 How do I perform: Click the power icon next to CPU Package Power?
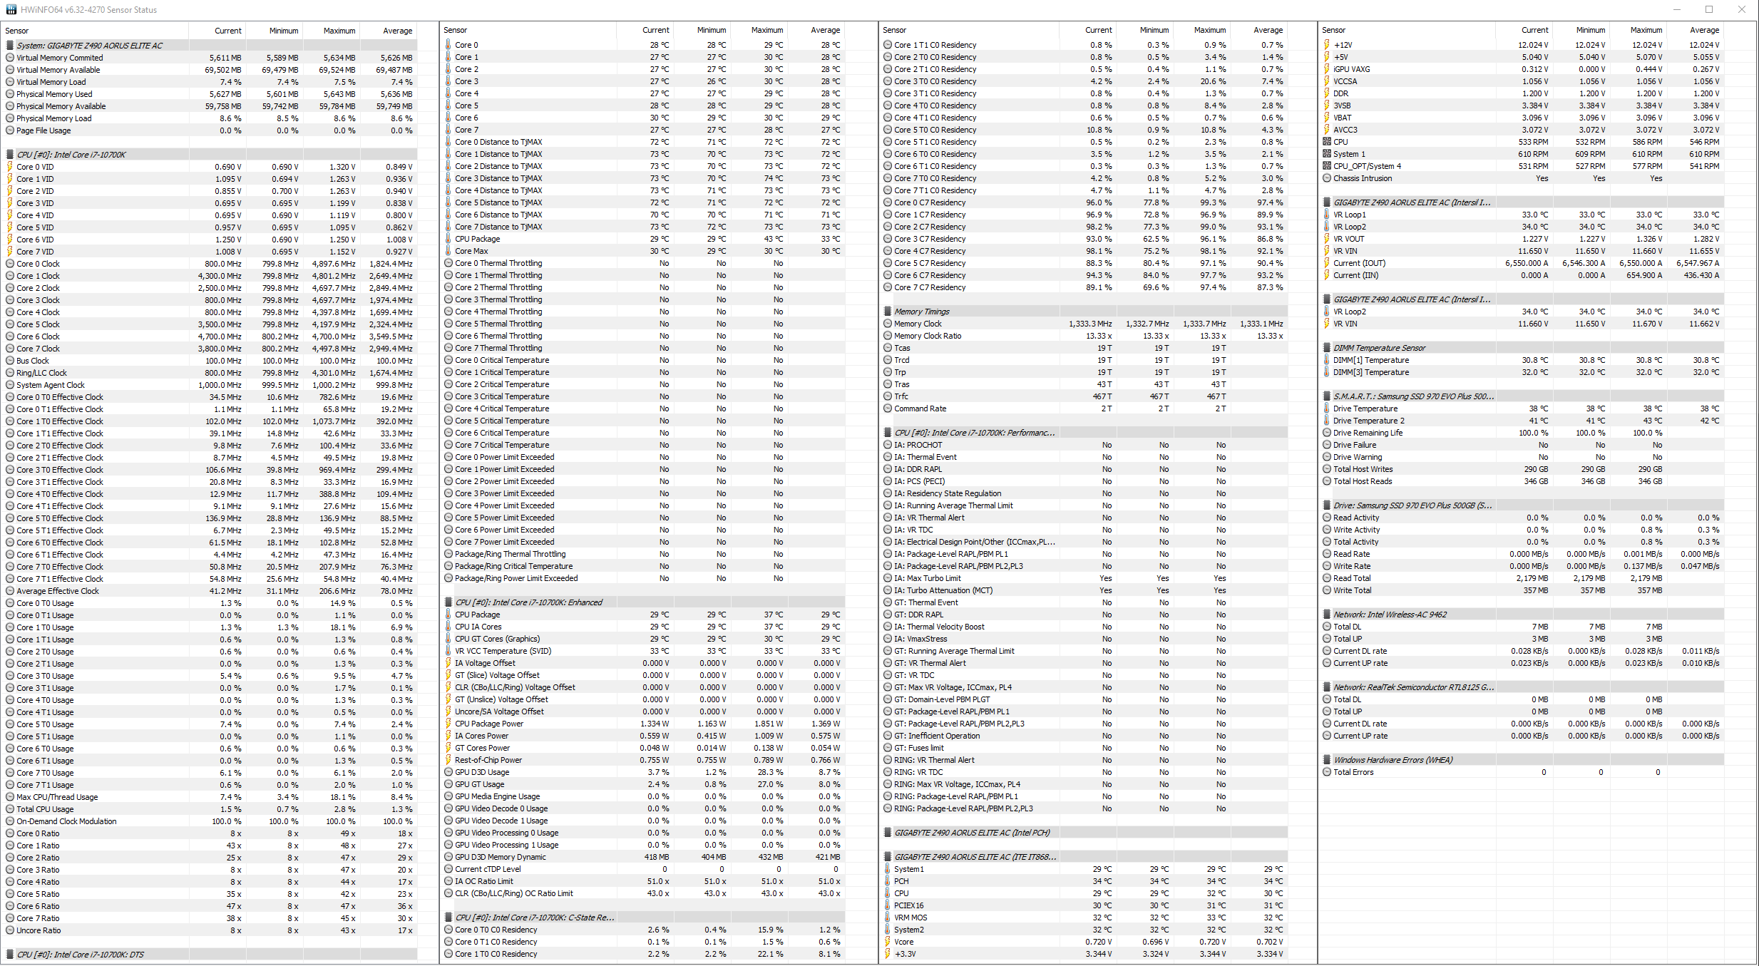448,724
